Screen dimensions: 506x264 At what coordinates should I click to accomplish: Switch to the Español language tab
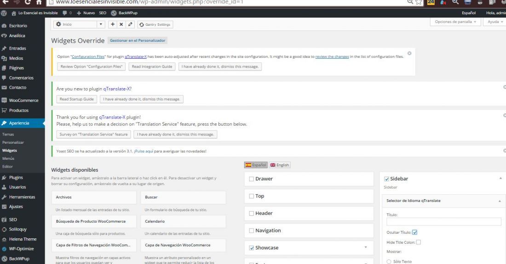point(256,165)
